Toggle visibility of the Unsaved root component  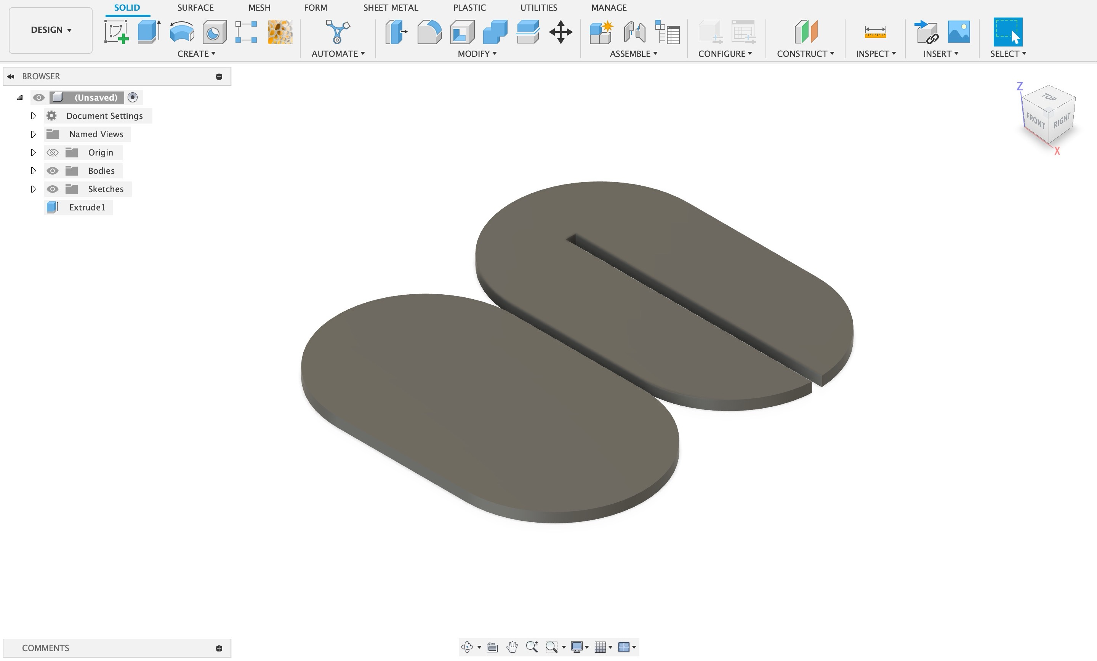pos(39,98)
